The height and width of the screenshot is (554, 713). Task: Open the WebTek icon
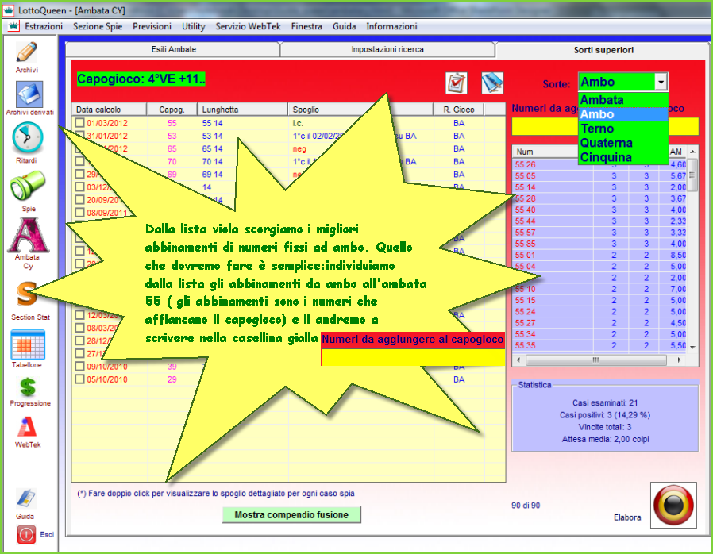pos(27,427)
